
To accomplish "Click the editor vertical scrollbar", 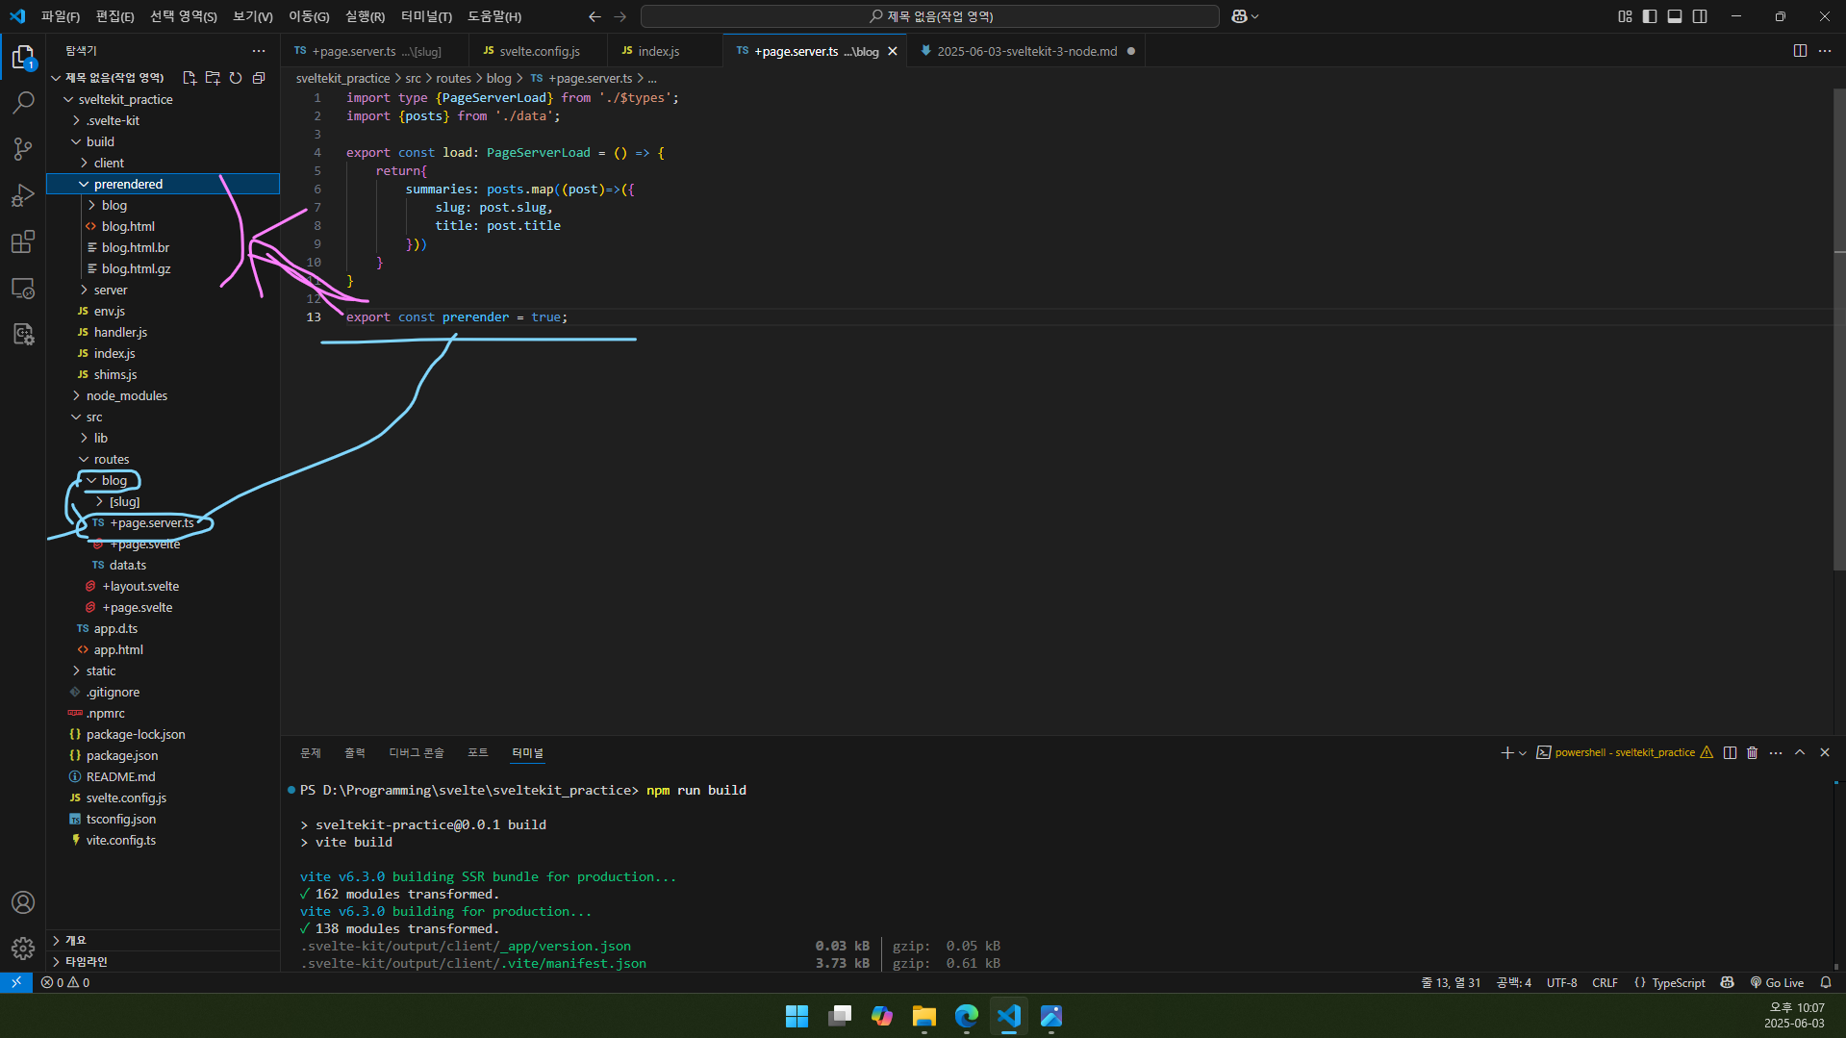I will coord(1839,328).
